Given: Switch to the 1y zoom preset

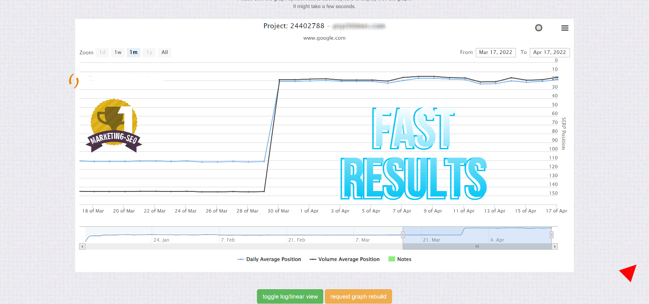Looking at the screenshot, I should (149, 52).
